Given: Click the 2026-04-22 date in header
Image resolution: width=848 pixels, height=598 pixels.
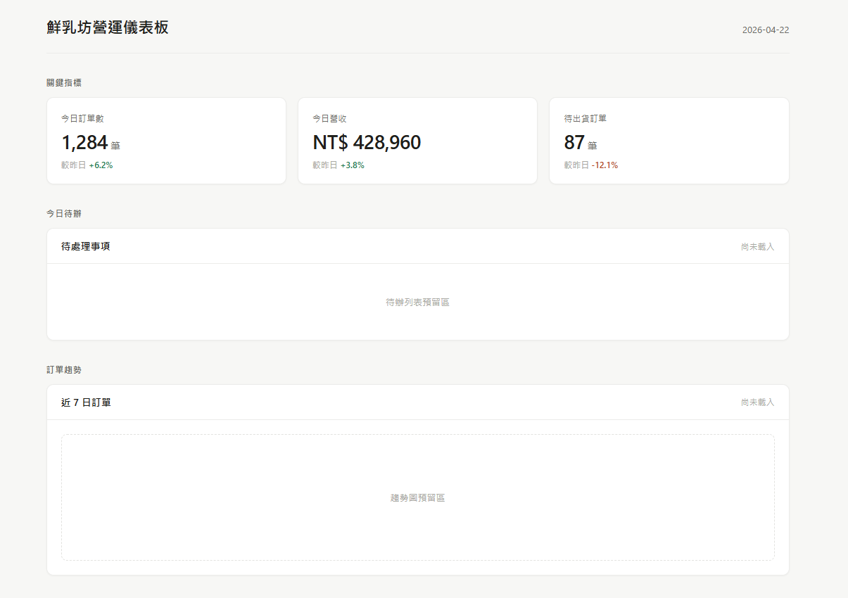Looking at the screenshot, I should click(765, 30).
